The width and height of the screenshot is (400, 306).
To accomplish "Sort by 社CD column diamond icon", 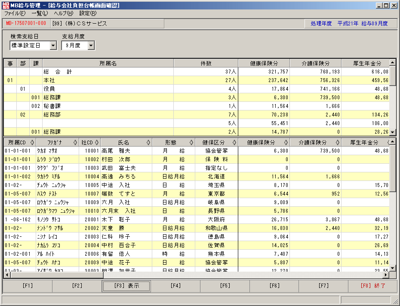I will coord(97,143).
